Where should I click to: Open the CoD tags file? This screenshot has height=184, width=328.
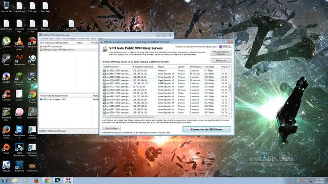[32, 7]
